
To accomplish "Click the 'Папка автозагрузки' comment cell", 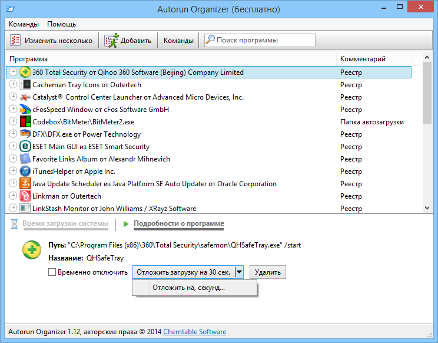I will click(372, 122).
